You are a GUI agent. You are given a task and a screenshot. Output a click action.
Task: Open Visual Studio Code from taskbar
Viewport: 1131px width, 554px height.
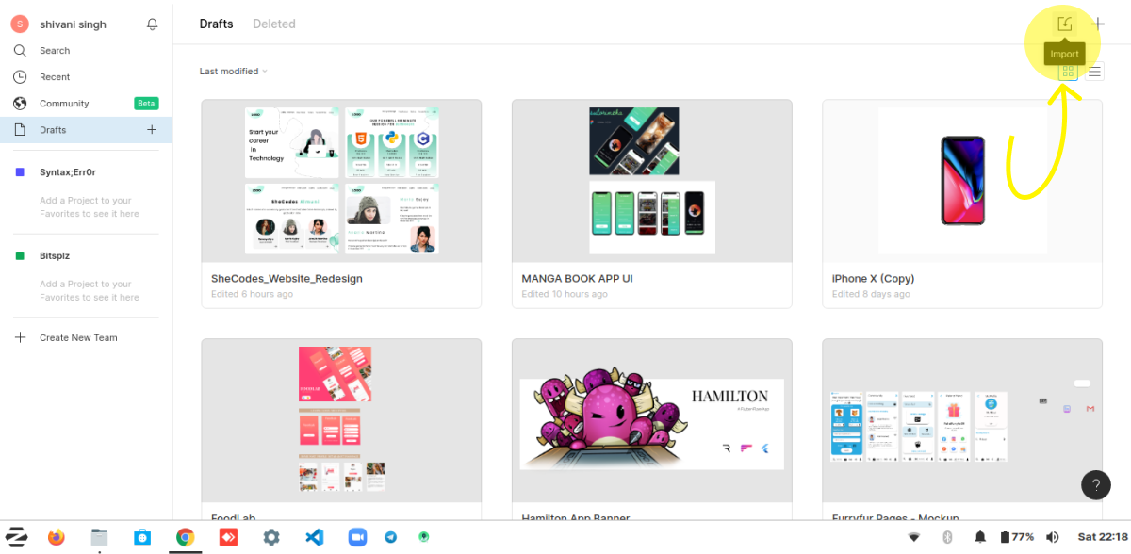click(x=315, y=537)
